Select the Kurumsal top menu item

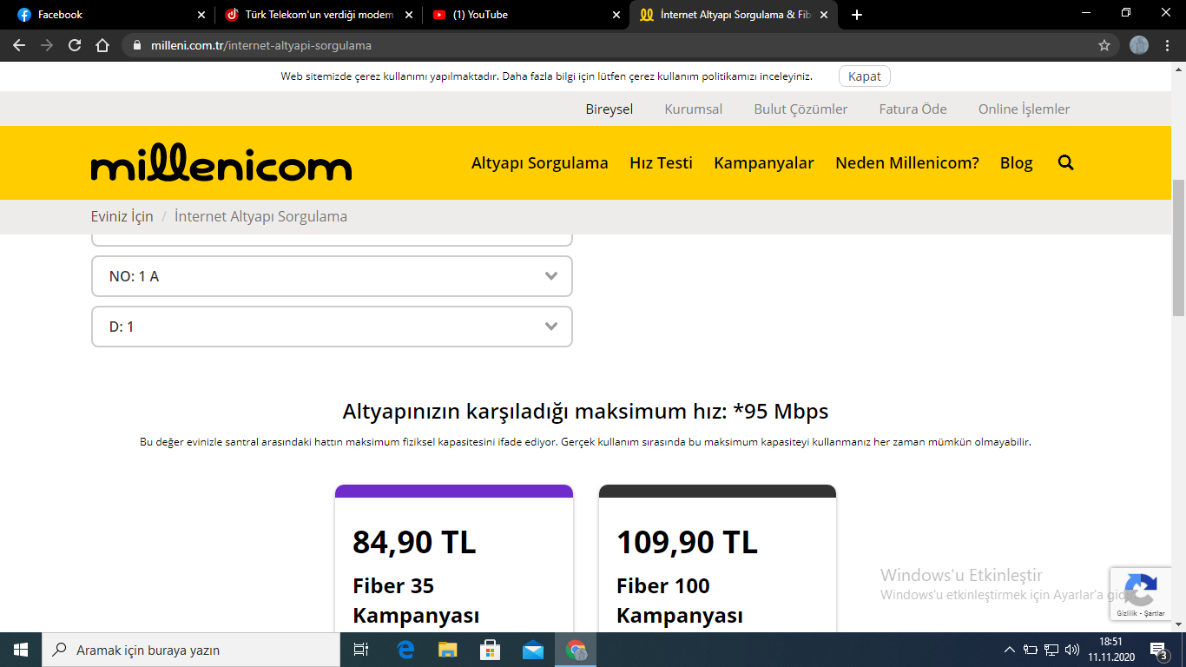[694, 109]
